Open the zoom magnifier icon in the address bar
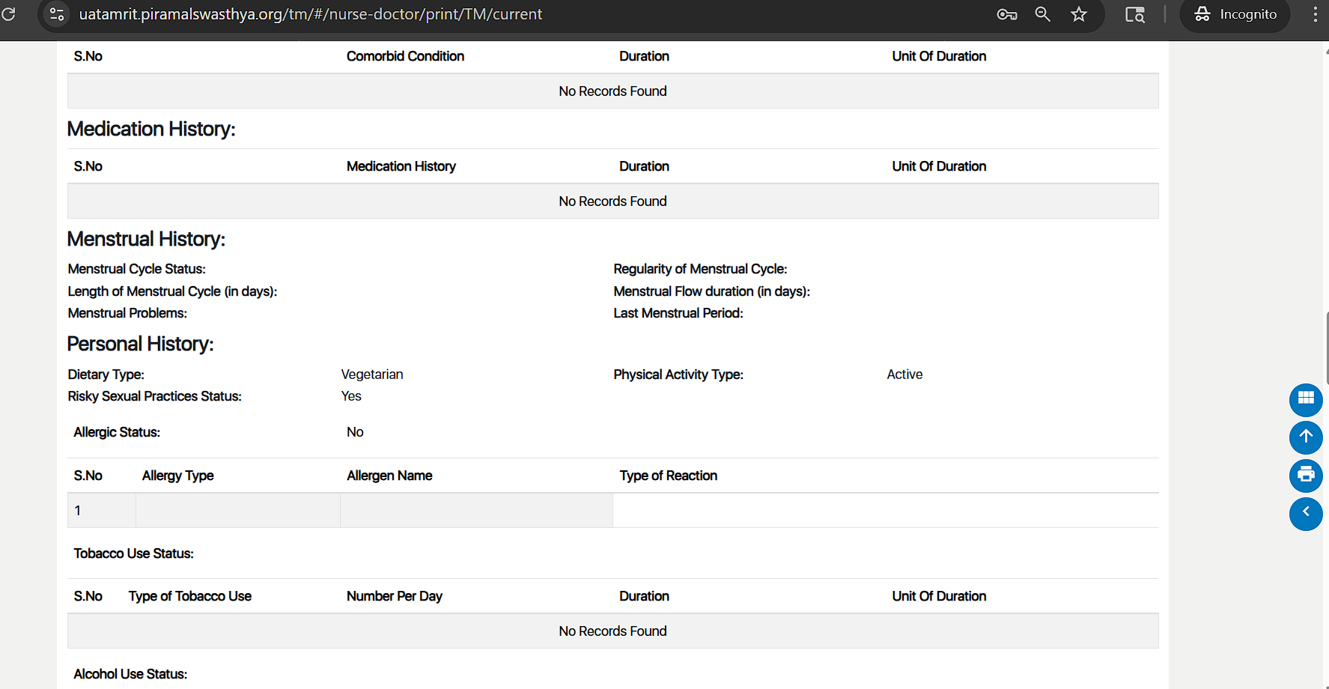 (x=1042, y=14)
